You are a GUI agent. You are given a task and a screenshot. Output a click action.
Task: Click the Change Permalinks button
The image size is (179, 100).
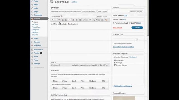click(89, 11)
